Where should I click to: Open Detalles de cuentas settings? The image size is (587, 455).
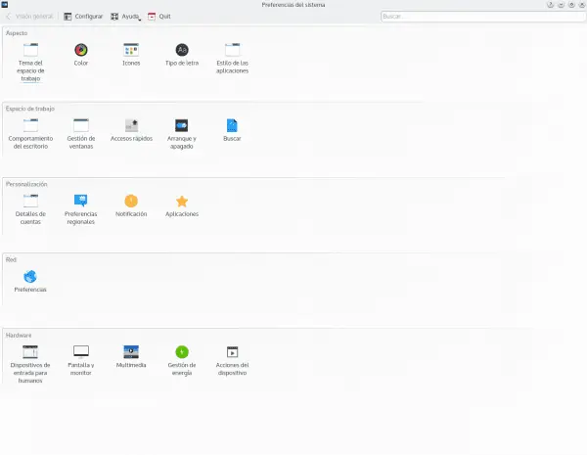click(x=30, y=209)
